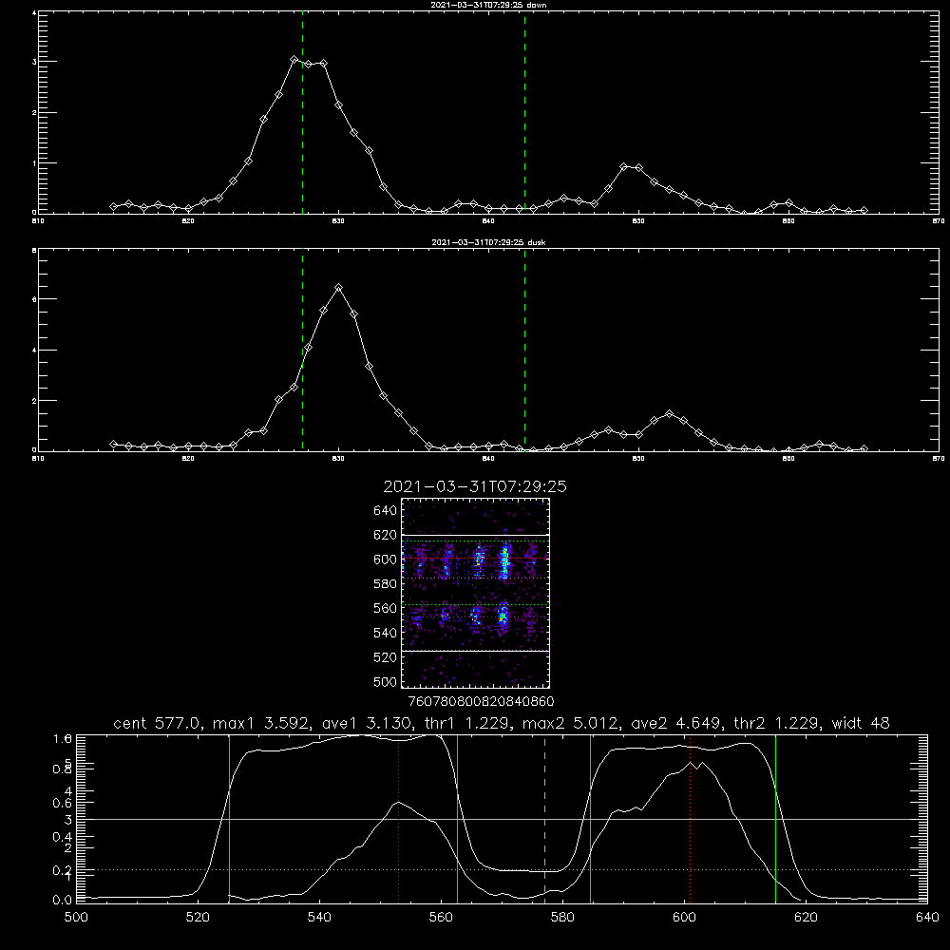Click the y-axis label '1.6' of profile plot
Image resolution: width=950 pixels, height=950 pixels.
pos(63,738)
